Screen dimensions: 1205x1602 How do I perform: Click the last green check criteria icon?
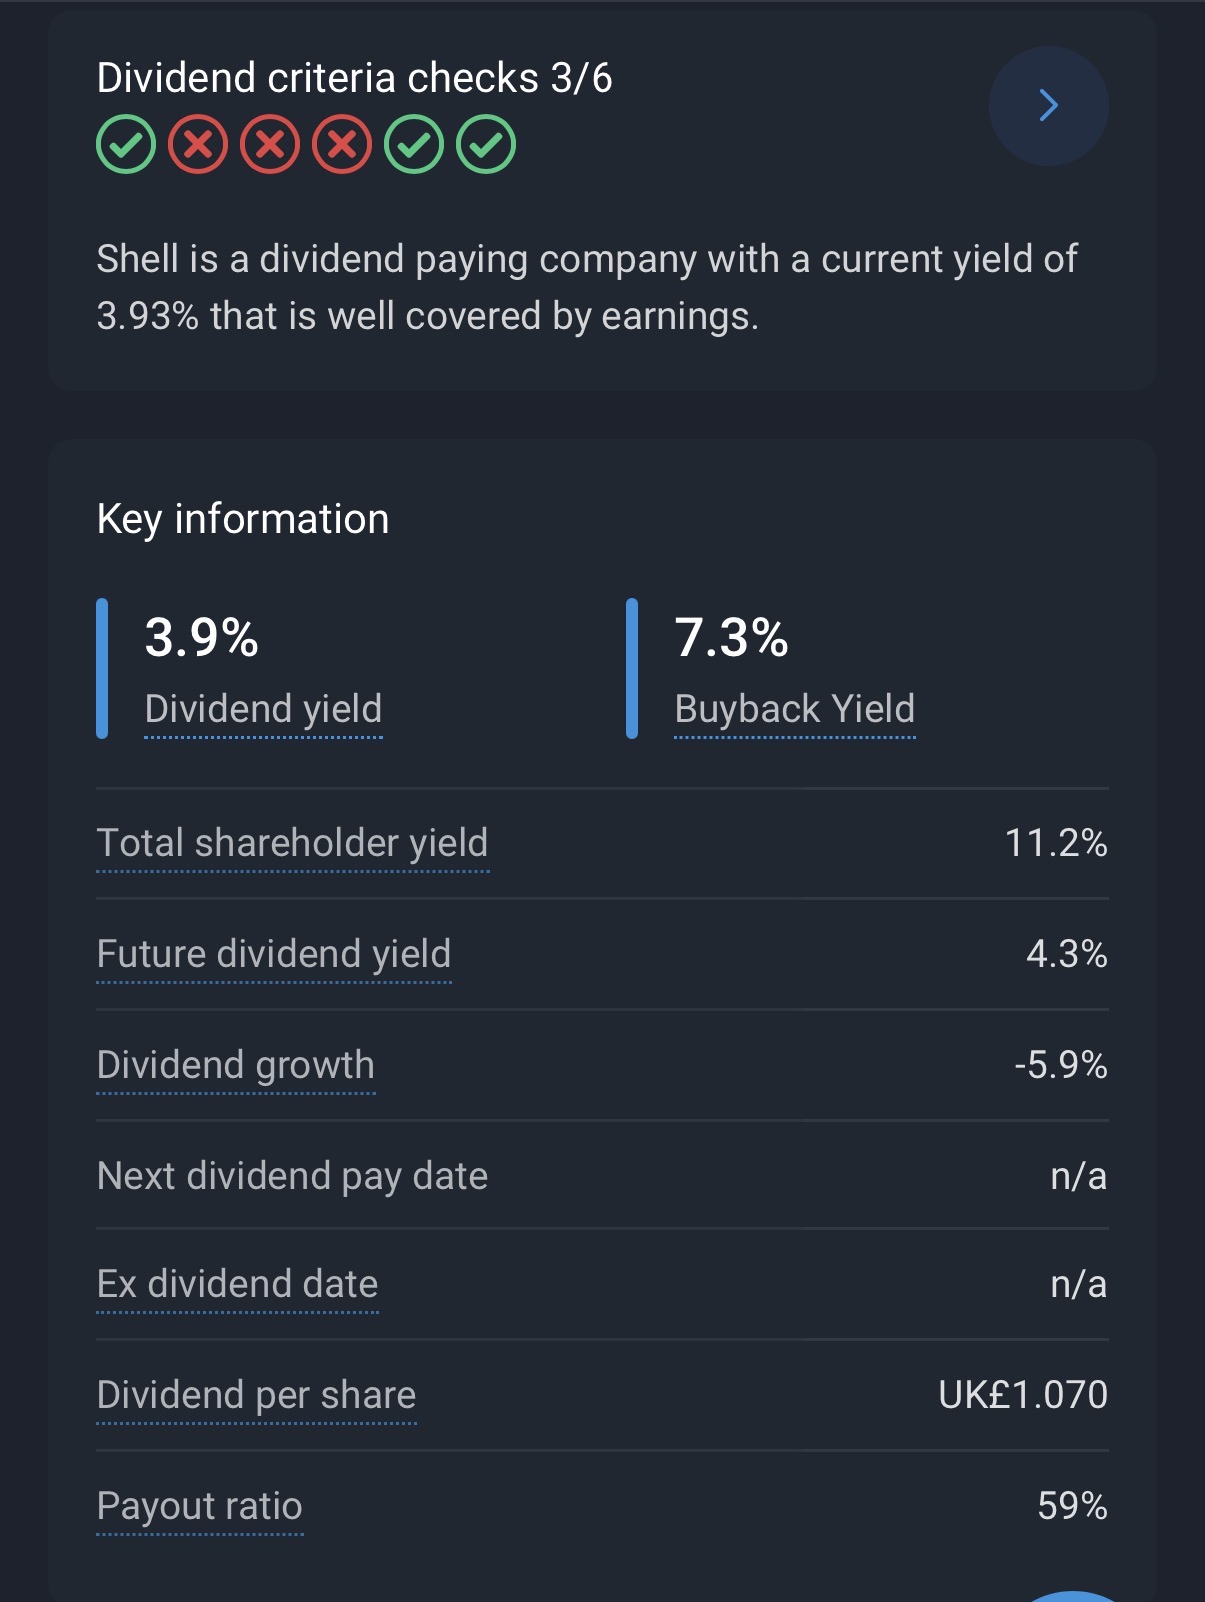[486, 145]
